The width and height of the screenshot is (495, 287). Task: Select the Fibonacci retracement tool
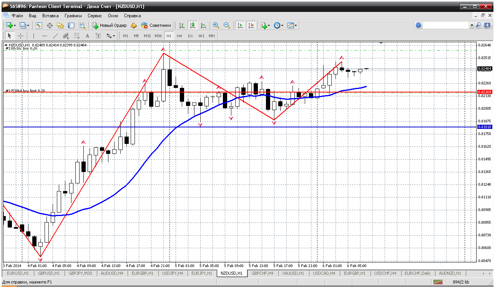coord(76,36)
